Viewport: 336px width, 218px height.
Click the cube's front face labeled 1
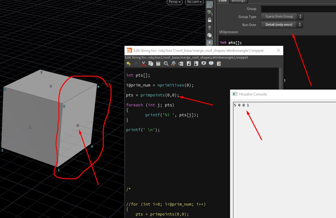pos(30,127)
